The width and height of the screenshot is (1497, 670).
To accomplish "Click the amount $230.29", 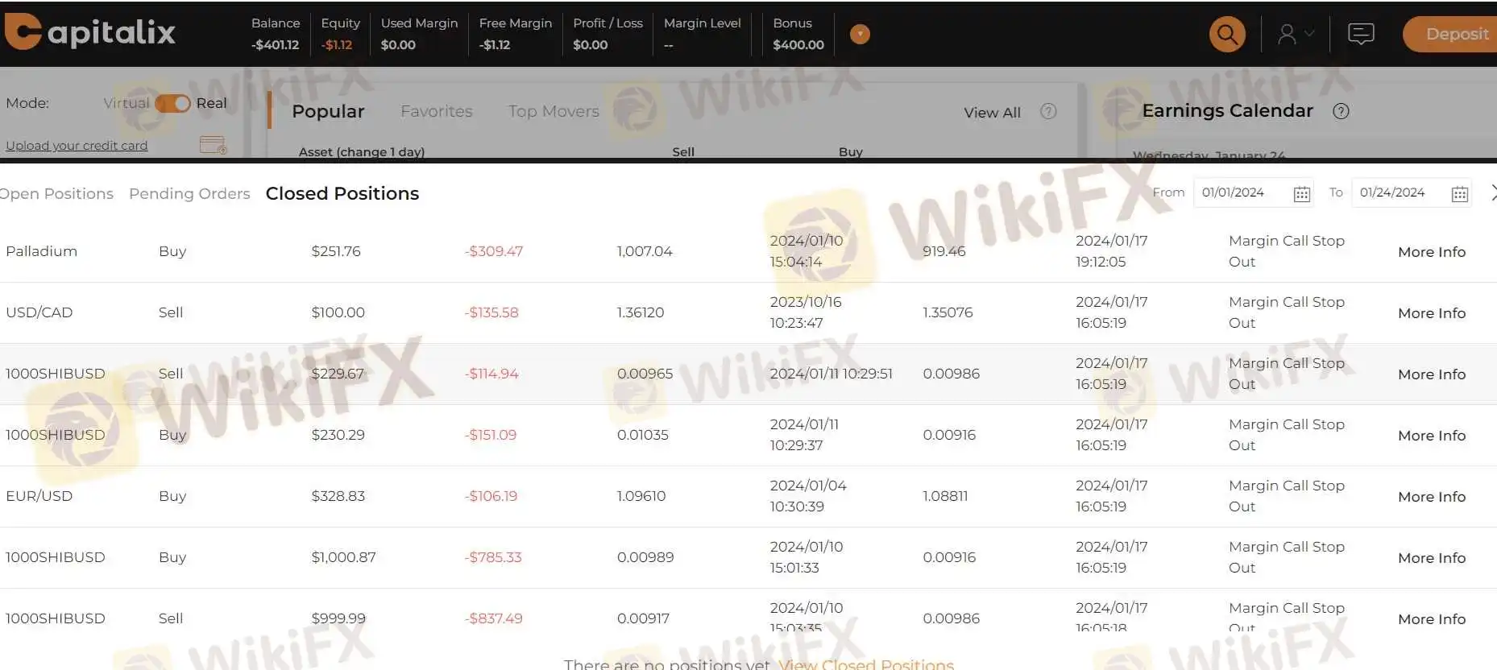I will (338, 435).
